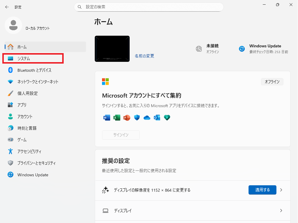The width and height of the screenshot is (298, 223).
Task: Open ネットワークとインターネット settings
Action: click(45, 82)
